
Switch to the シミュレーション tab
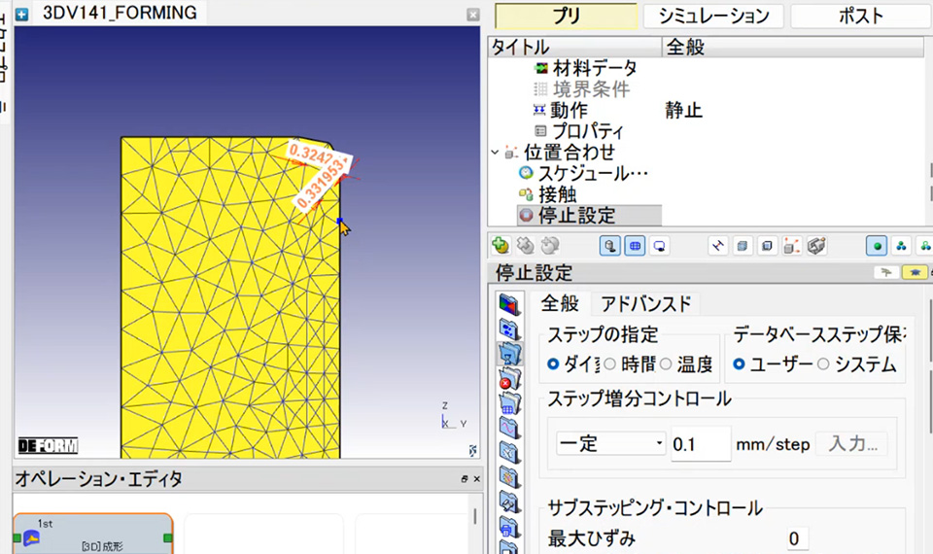pos(713,17)
